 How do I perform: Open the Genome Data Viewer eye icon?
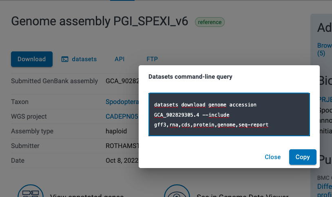point(177,191)
